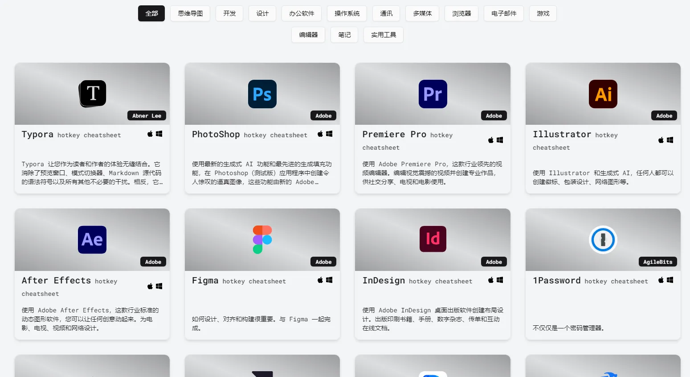
Task: Click the Photoshop Ps icon
Action: (262, 94)
